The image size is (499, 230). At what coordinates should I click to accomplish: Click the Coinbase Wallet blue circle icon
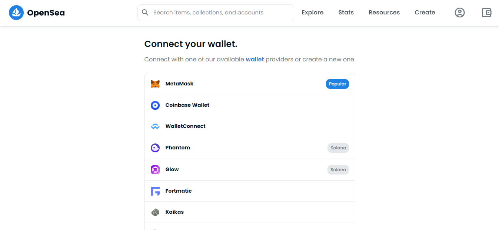155,105
